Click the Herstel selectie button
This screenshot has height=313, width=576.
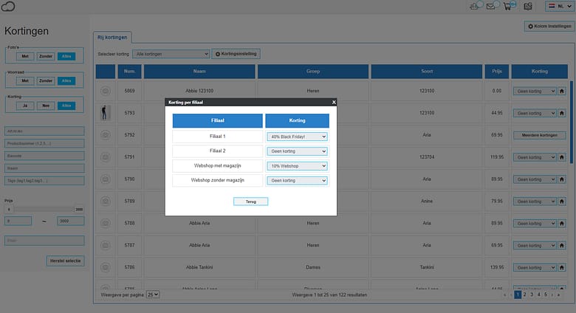click(x=66, y=261)
